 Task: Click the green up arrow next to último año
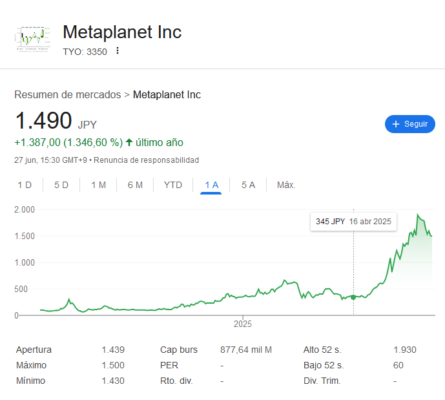pyautogui.click(x=129, y=142)
